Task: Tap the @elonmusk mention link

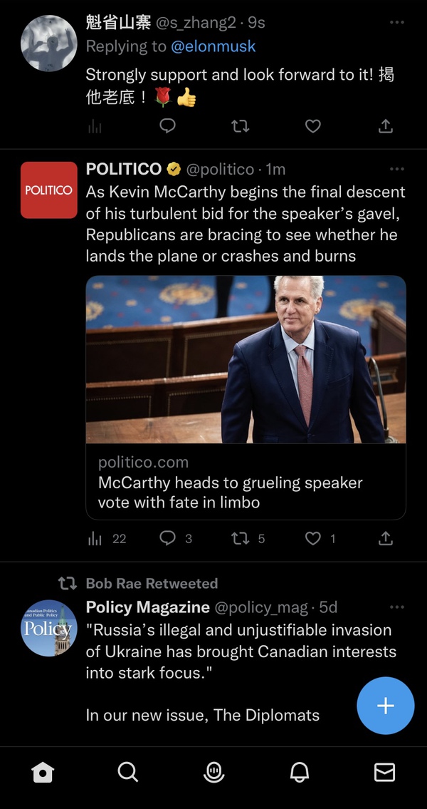Action: [x=213, y=47]
